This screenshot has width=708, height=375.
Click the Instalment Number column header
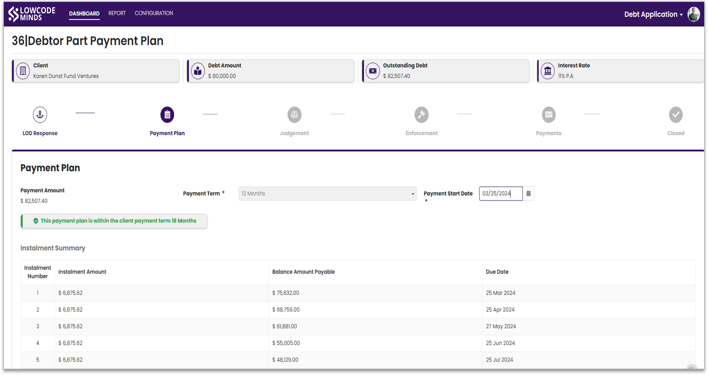click(38, 272)
